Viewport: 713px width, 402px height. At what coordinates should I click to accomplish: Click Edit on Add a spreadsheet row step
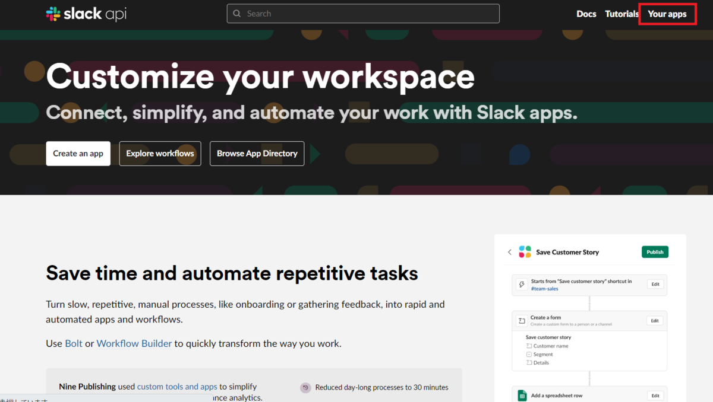(x=655, y=395)
